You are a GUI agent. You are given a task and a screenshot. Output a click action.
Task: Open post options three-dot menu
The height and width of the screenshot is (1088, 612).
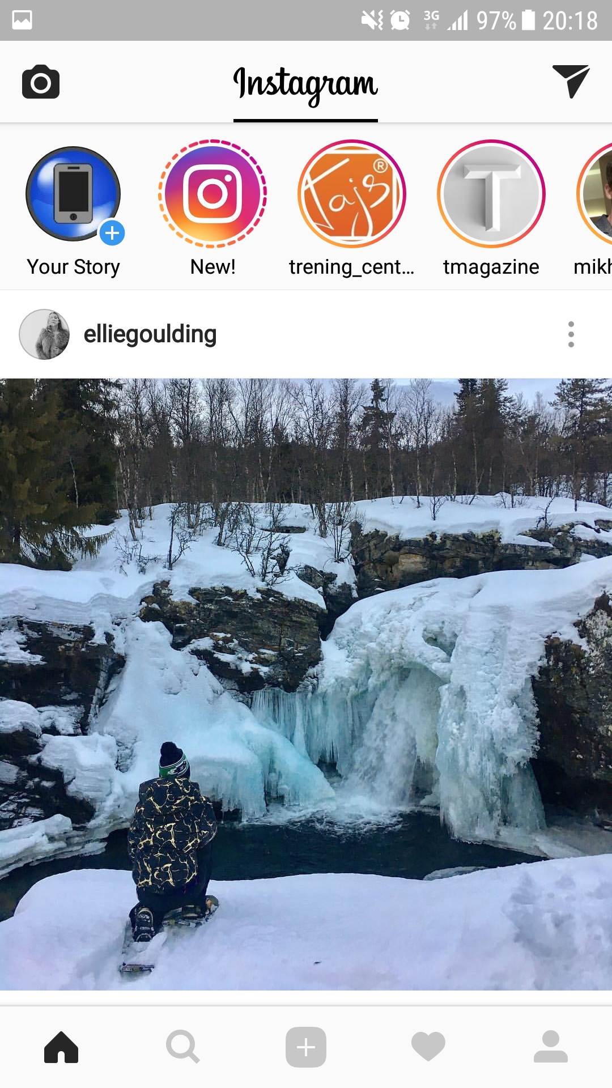point(571,334)
